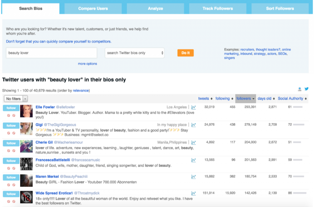314x207 pixels.
Task: Open analytics chart icon for Elle Fowler
Action: pos(193,107)
